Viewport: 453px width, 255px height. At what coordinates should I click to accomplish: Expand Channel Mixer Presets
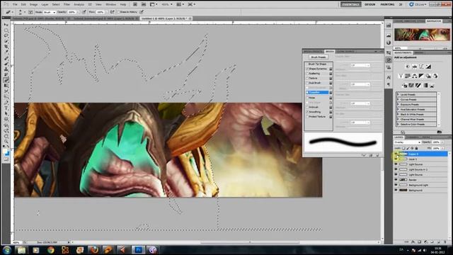point(398,119)
